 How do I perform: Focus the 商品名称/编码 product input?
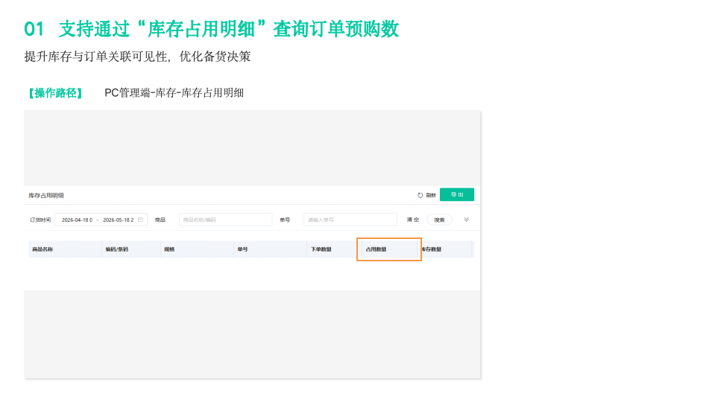pos(226,220)
